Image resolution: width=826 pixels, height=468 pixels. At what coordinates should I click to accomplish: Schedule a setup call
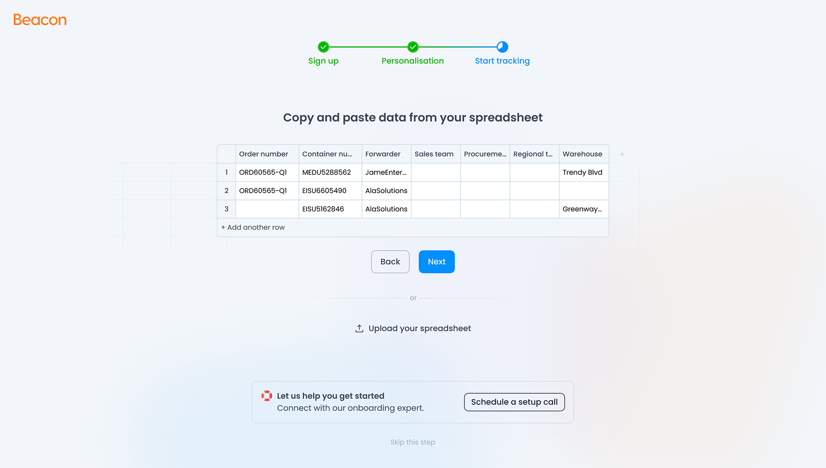pyautogui.click(x=515, y=402)
